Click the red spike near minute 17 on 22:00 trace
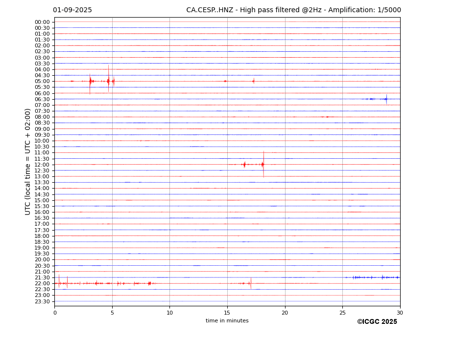Screen dimensions: 454x340 [x=251, y=283]
